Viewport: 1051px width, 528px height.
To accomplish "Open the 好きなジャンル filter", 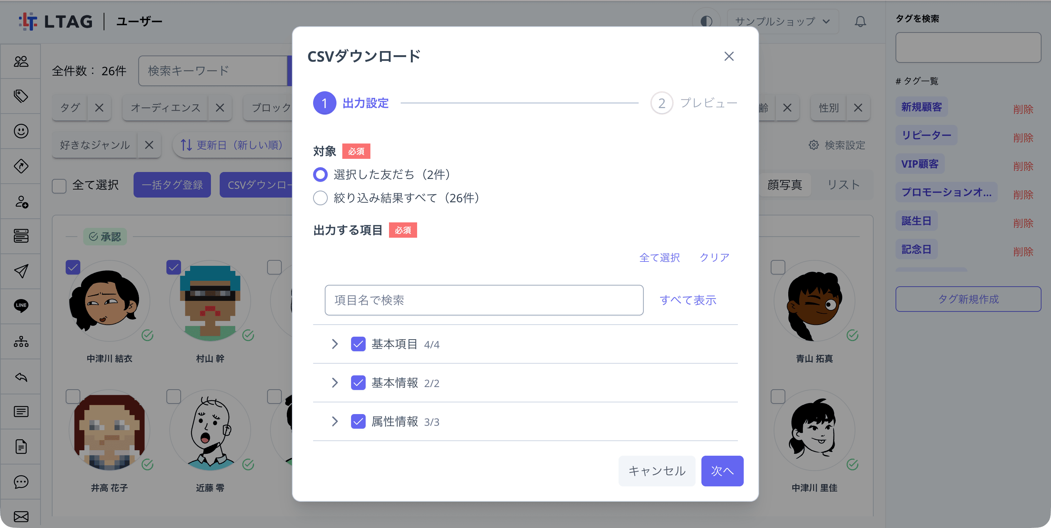I will point(95,145).
